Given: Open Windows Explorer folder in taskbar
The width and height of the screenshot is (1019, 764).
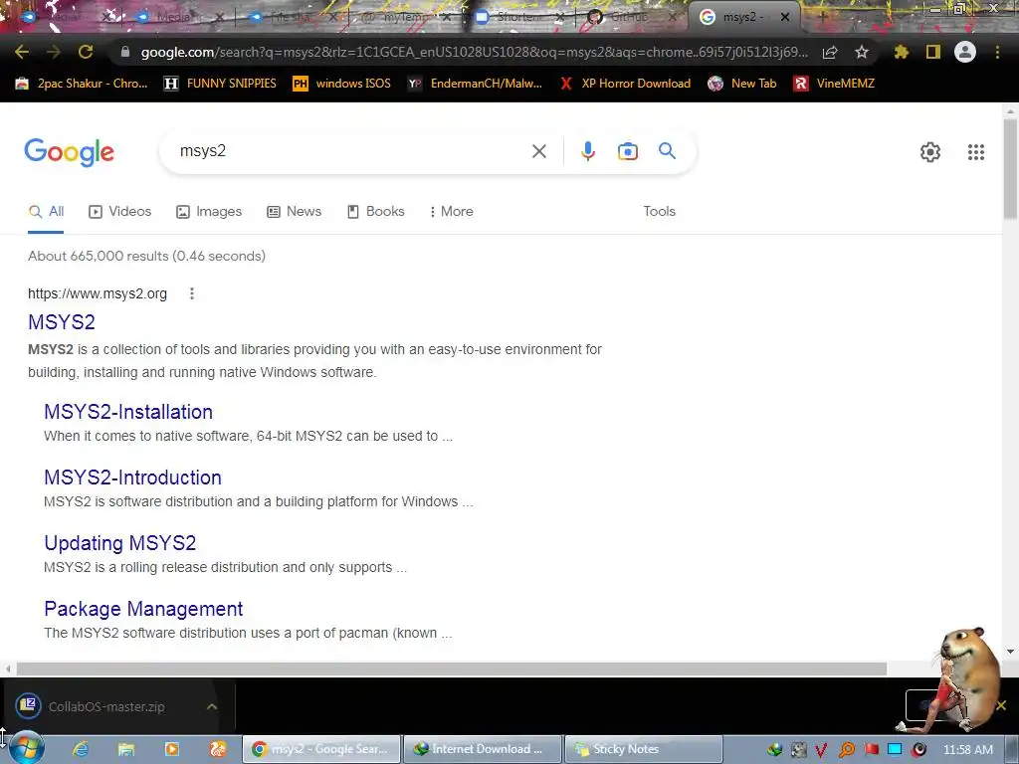Looking at the screenshot, I should [126, 749].
